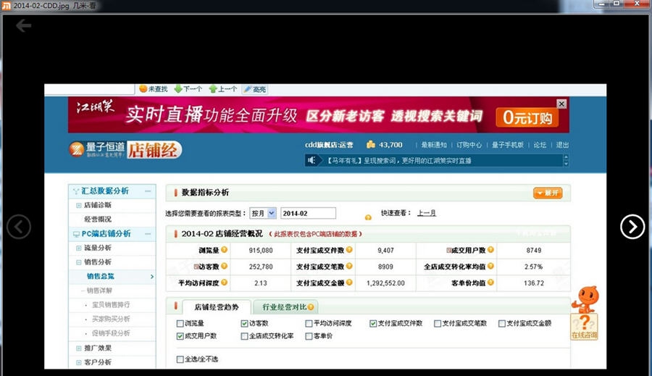Log out via 退出 link

point(562,145)
